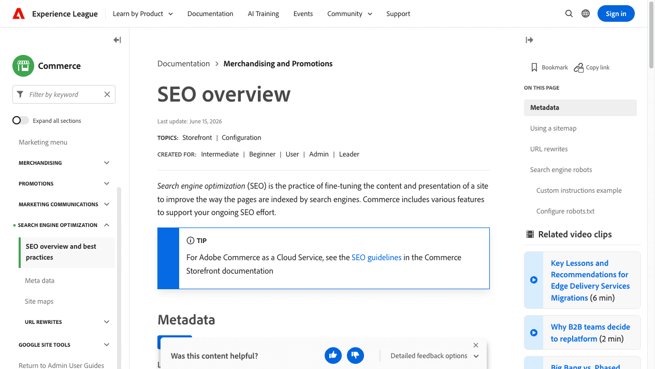Play Key Lessons and Recommendations video
This screenshot has height=369, width=655.
pyautogui.click(x=534, y=280)
